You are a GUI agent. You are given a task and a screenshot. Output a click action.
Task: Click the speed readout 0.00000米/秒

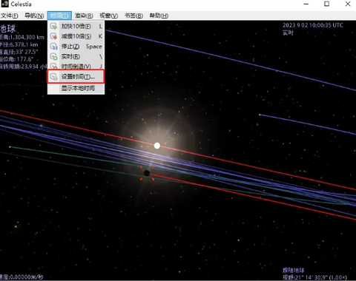click(x=22, y=277)
